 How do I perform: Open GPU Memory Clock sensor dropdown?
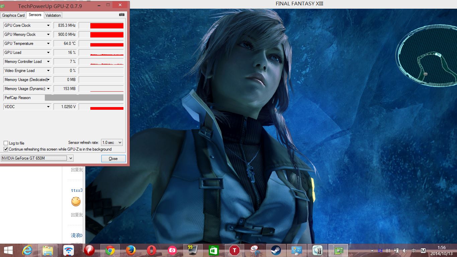(48, 34)
